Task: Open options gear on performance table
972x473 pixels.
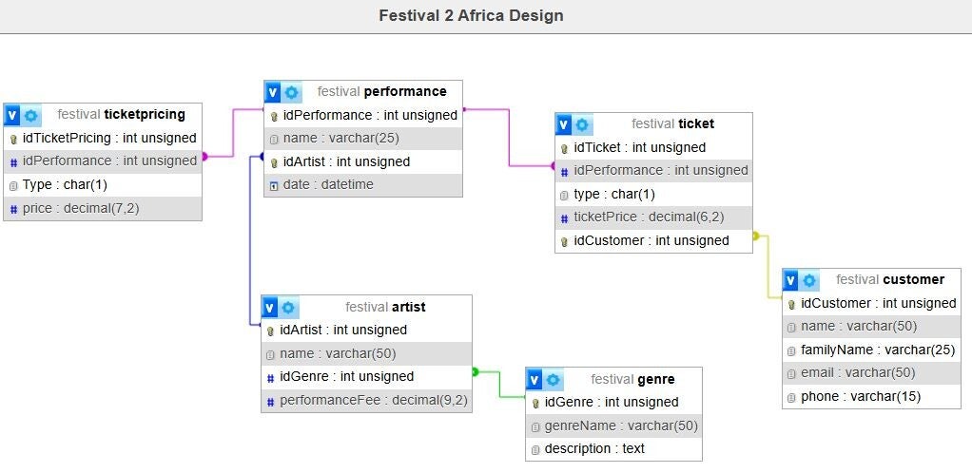Action: pos(291,92)
